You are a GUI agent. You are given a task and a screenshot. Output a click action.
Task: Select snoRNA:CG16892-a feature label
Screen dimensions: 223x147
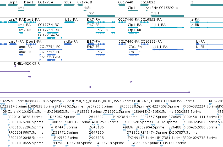[x=162, y=8]
